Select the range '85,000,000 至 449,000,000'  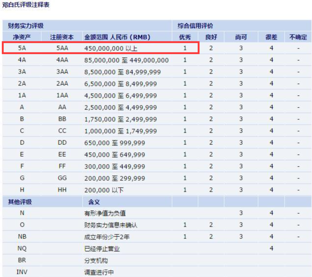pyautogui.click(x=127, y=60)
